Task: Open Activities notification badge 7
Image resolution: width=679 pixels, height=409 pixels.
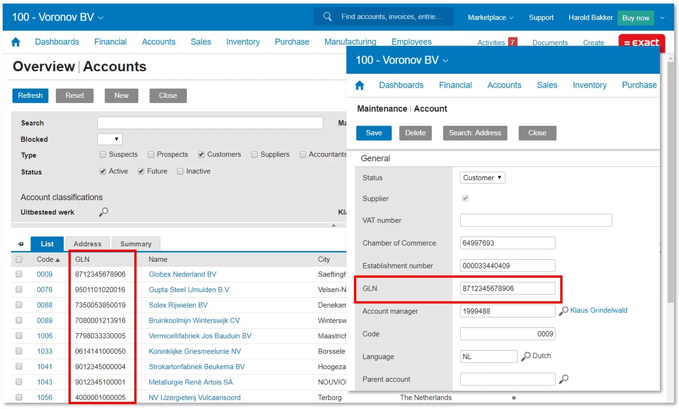Action: point(512,42)
